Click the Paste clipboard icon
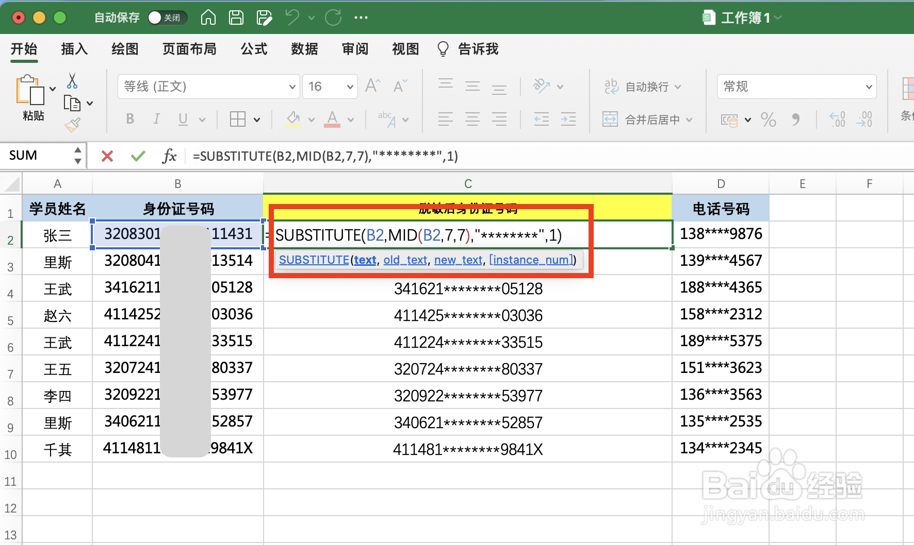The width and height of the screenshot is (914, 545). (x=30, y=91)
